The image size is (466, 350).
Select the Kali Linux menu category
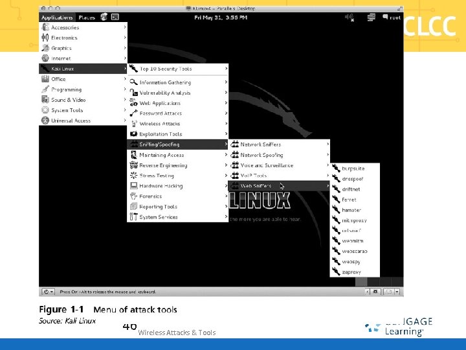click(x=83, y=69)
